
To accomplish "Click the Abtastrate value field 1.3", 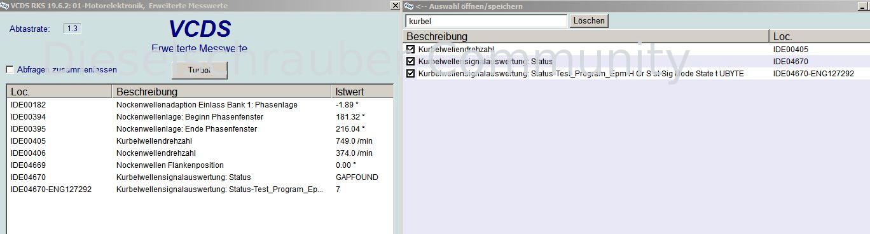I will [72, 29].
